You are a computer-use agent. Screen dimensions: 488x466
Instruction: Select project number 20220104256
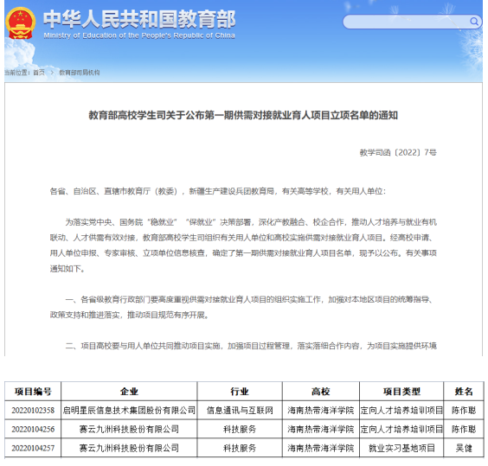(33, 430)
